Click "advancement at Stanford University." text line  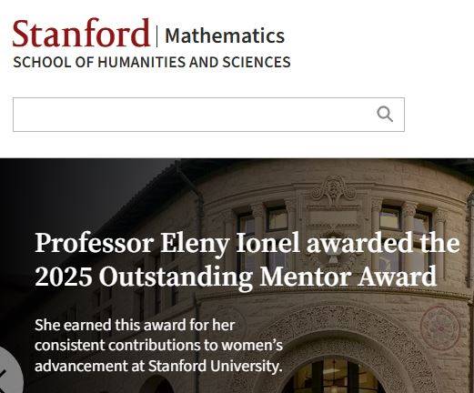tap(158, 366)
